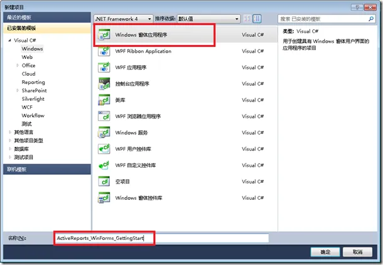
Task: Switch to small icons view
Action: tap(247, 19)
